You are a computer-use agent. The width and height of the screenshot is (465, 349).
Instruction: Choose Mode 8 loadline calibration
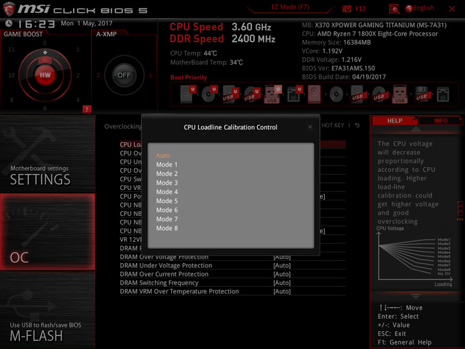pyautogui.click(x=167, y=228)
